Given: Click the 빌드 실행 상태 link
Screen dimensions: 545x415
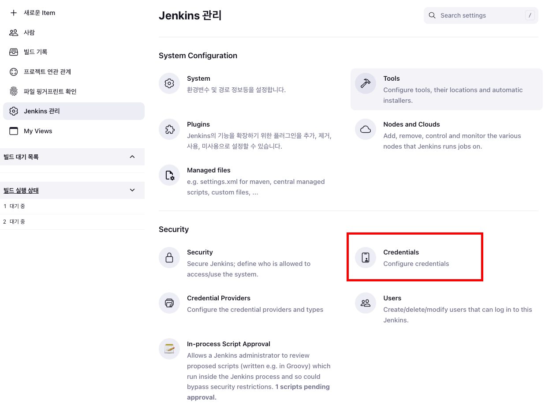Looking at the screenshot, I should (21, 191).
